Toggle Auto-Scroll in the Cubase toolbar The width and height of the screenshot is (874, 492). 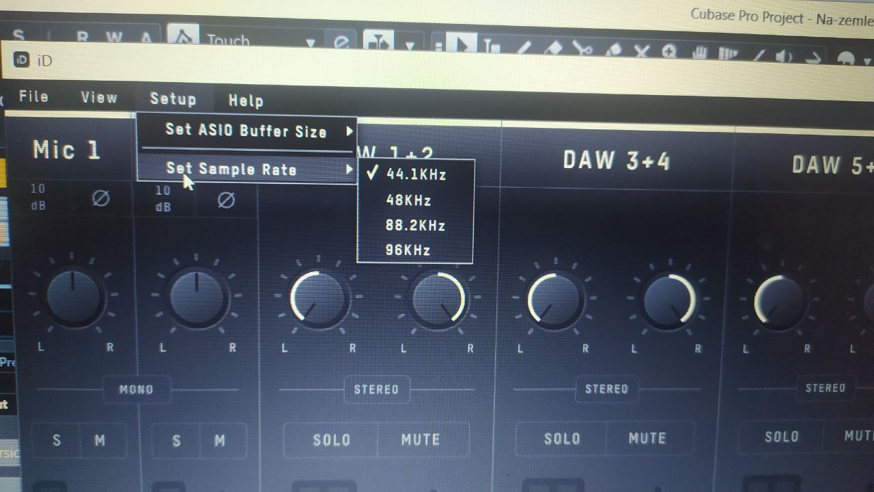(x=379, y=41)
